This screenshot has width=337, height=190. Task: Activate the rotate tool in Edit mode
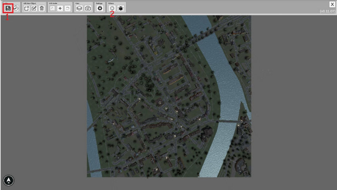68,8
